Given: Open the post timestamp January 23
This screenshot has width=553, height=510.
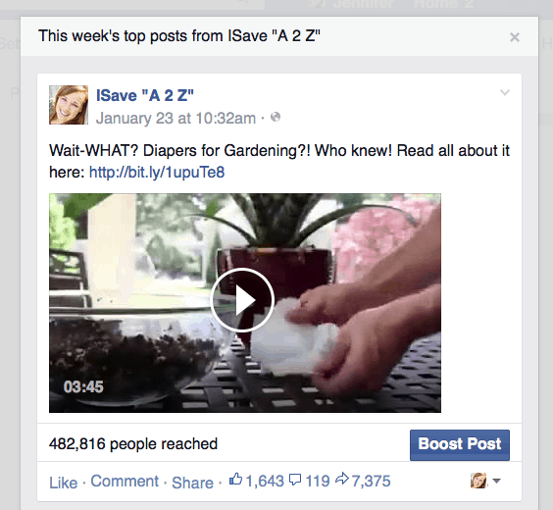Looking at the screenshot, I should pyautogui.click(x=176, y=118).
